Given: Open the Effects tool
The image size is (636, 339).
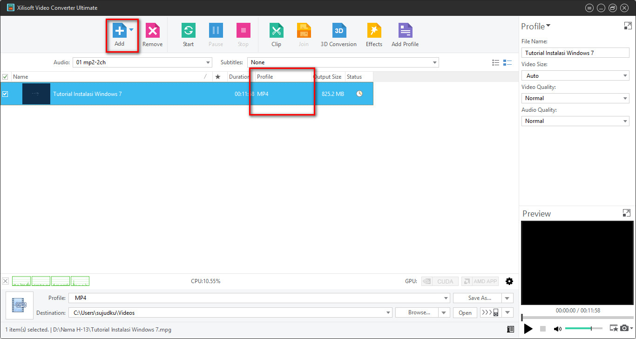Looking at the screenshot, I should pyautogui.click(x=374, y=31).
